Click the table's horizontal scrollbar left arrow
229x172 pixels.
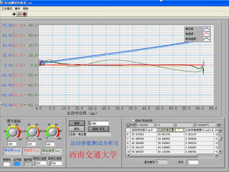click(128, 155)
